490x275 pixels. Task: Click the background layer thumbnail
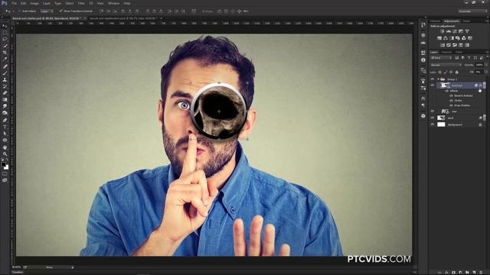pos(441,125)
